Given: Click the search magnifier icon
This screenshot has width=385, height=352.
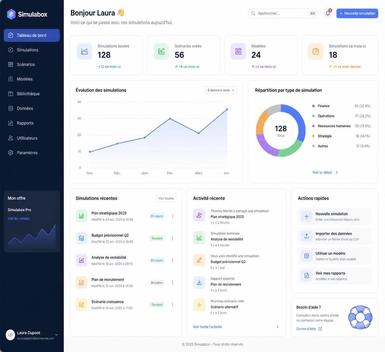Looking at the screenshot, I should tap(253, 13).
